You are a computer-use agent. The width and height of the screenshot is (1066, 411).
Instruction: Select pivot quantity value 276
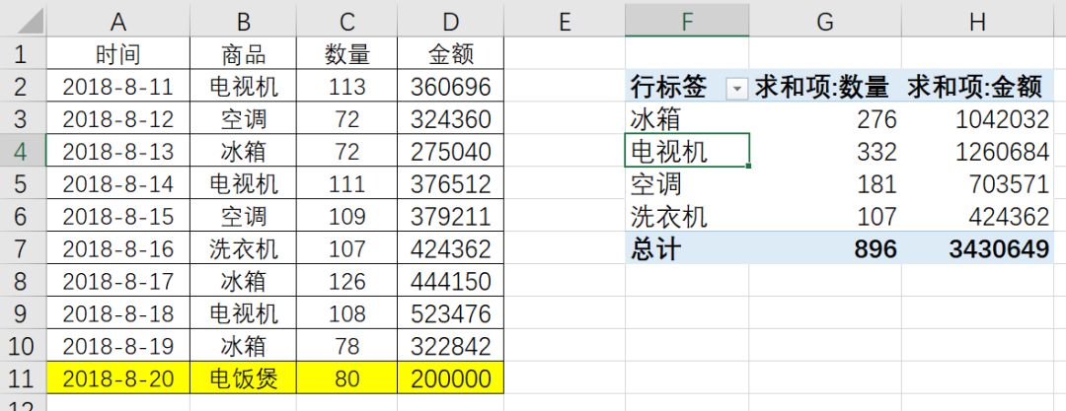(x=825, y=118)
